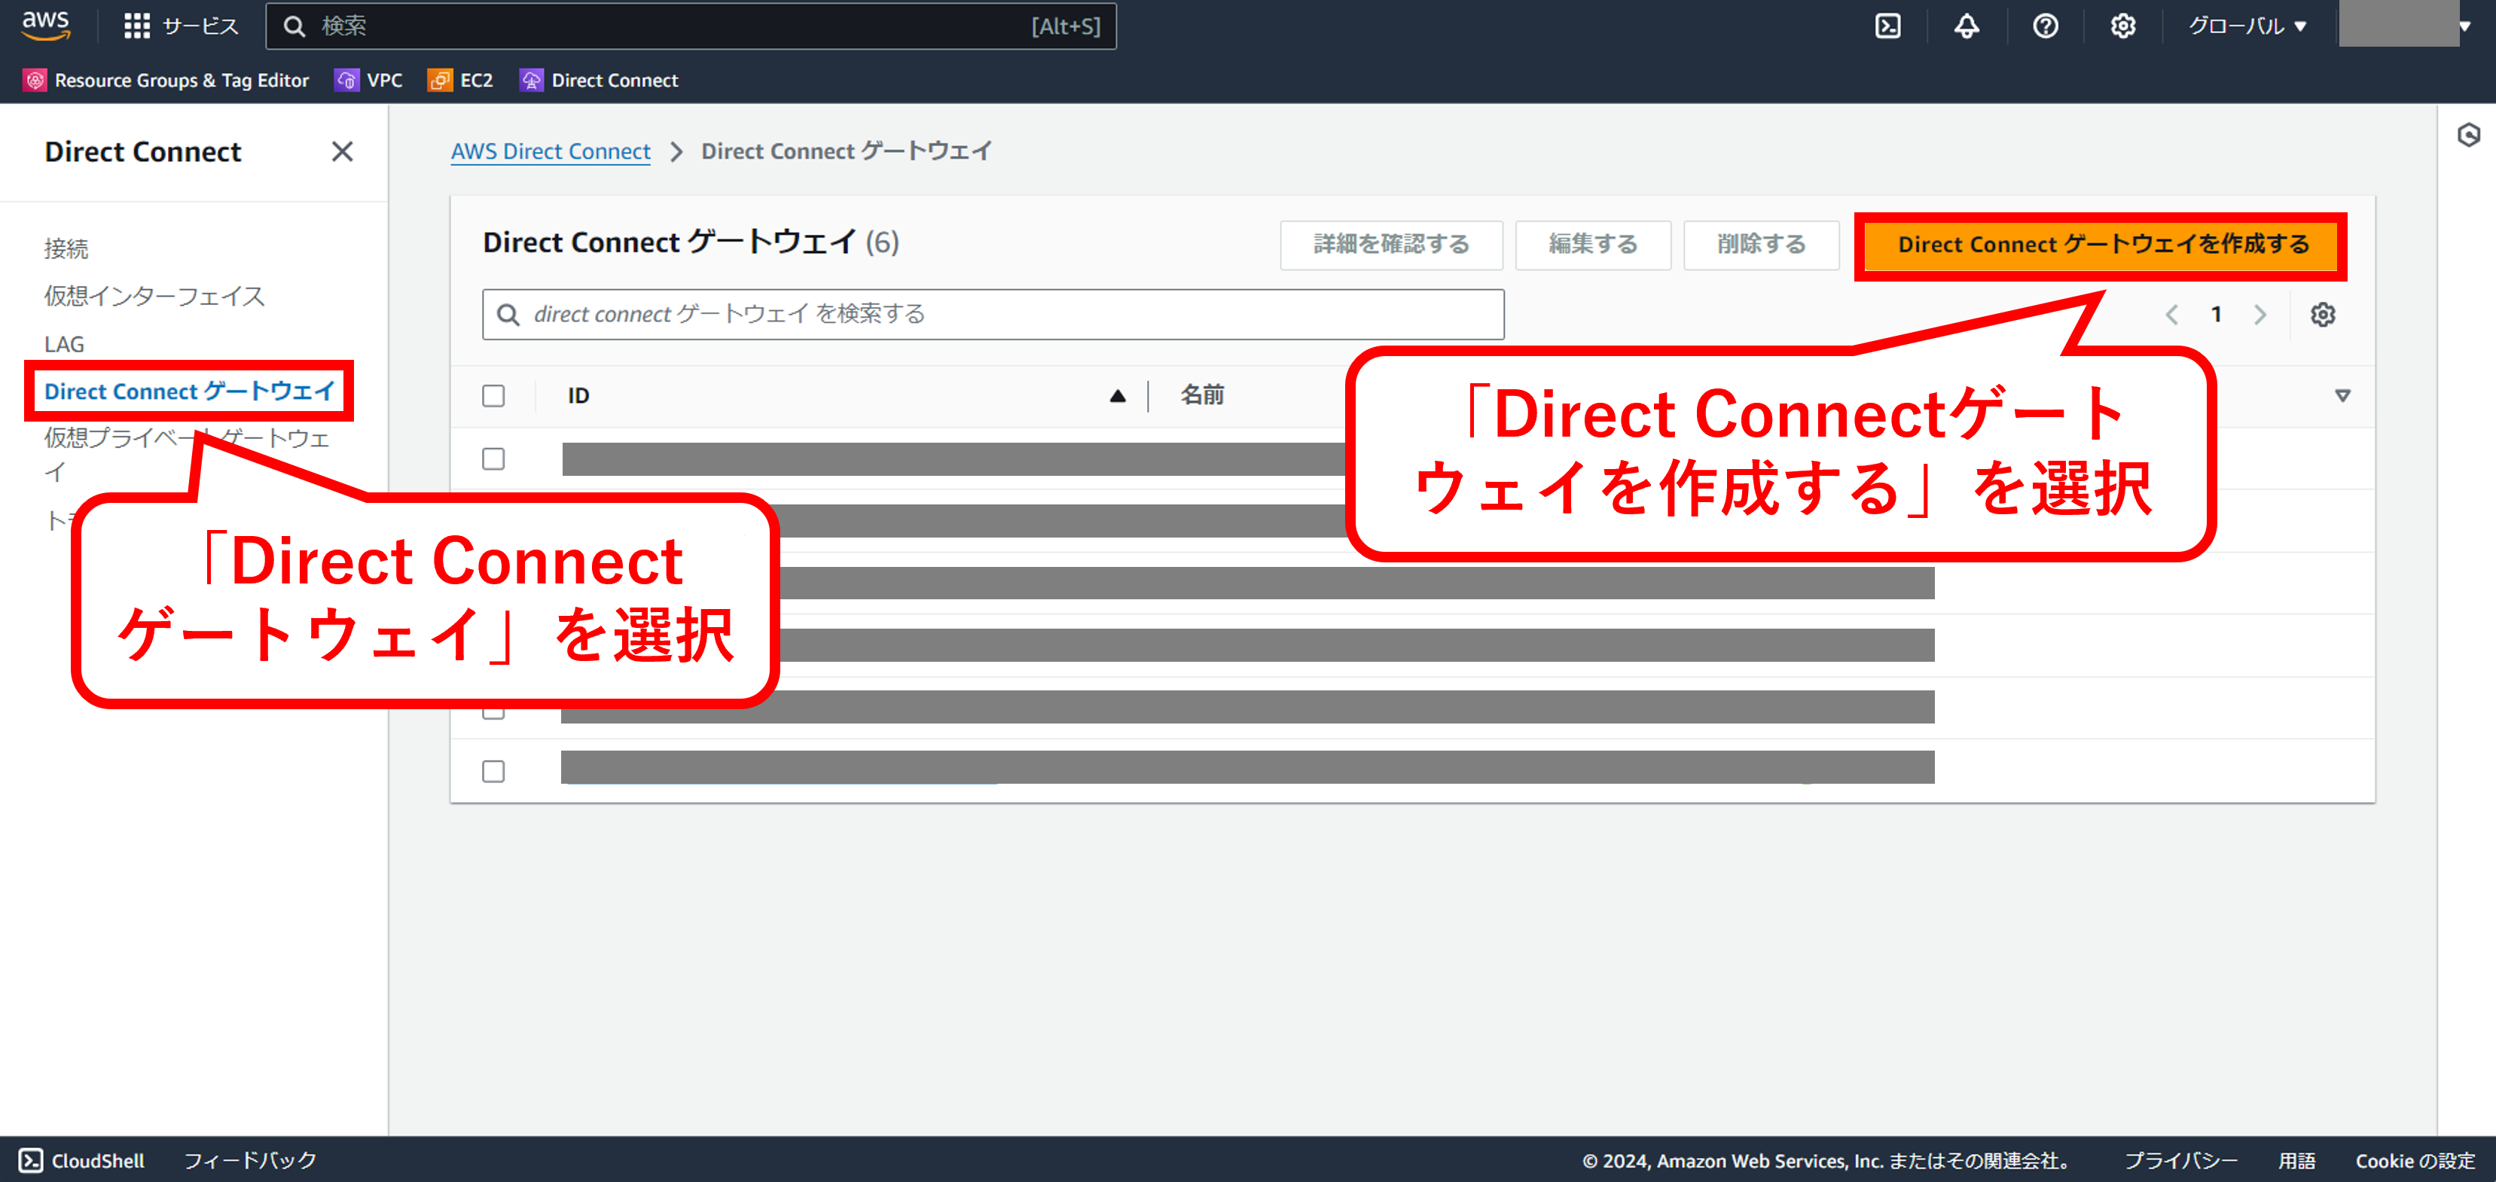Open Resource Groups & Tag Editor shortcut

pyautogui.click(x=166, y=81)
